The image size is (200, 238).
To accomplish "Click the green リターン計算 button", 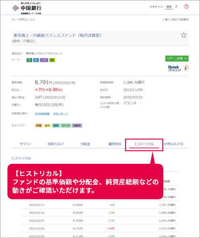I will pyautogui.click(x=177, y=58).
